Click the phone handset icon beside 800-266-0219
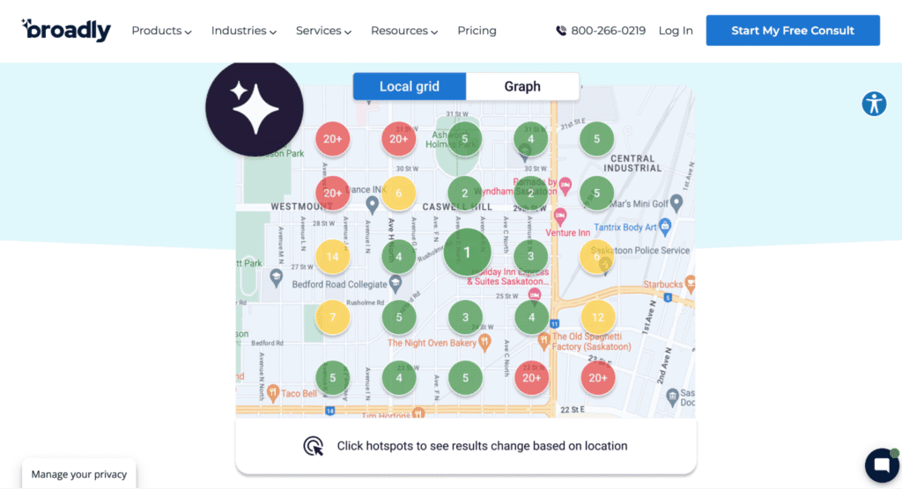902x489 pixels. pyautogui.click(x=561, y=31)
